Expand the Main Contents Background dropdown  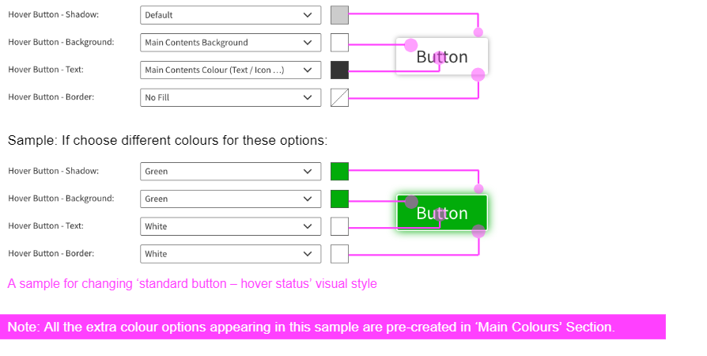click(230, 43)
